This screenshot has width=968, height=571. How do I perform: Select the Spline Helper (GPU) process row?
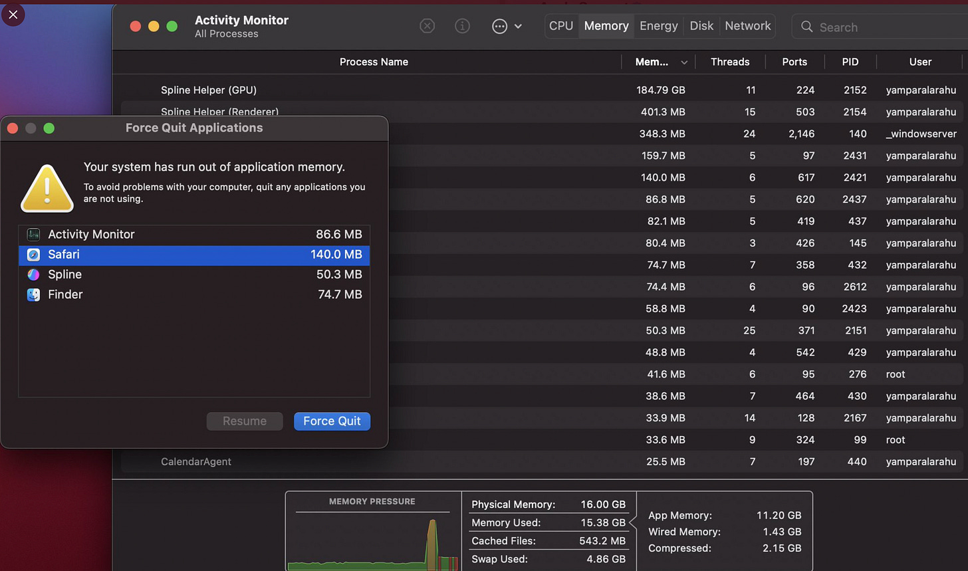coord(542,90)
